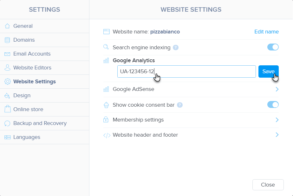Click the database icon next to Domains
The image size is (293, 196).
7,40
